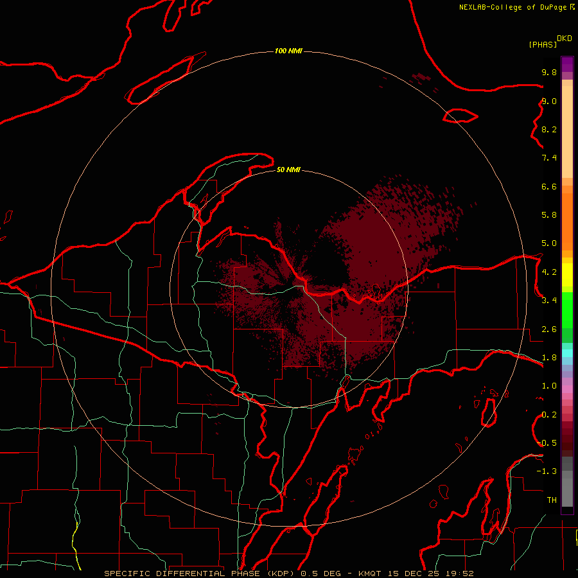Click the NEXLAB-College of DuPage label

(x=513, y=7)
